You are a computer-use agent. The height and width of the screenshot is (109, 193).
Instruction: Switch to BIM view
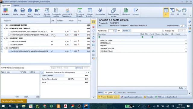point(184,12)
